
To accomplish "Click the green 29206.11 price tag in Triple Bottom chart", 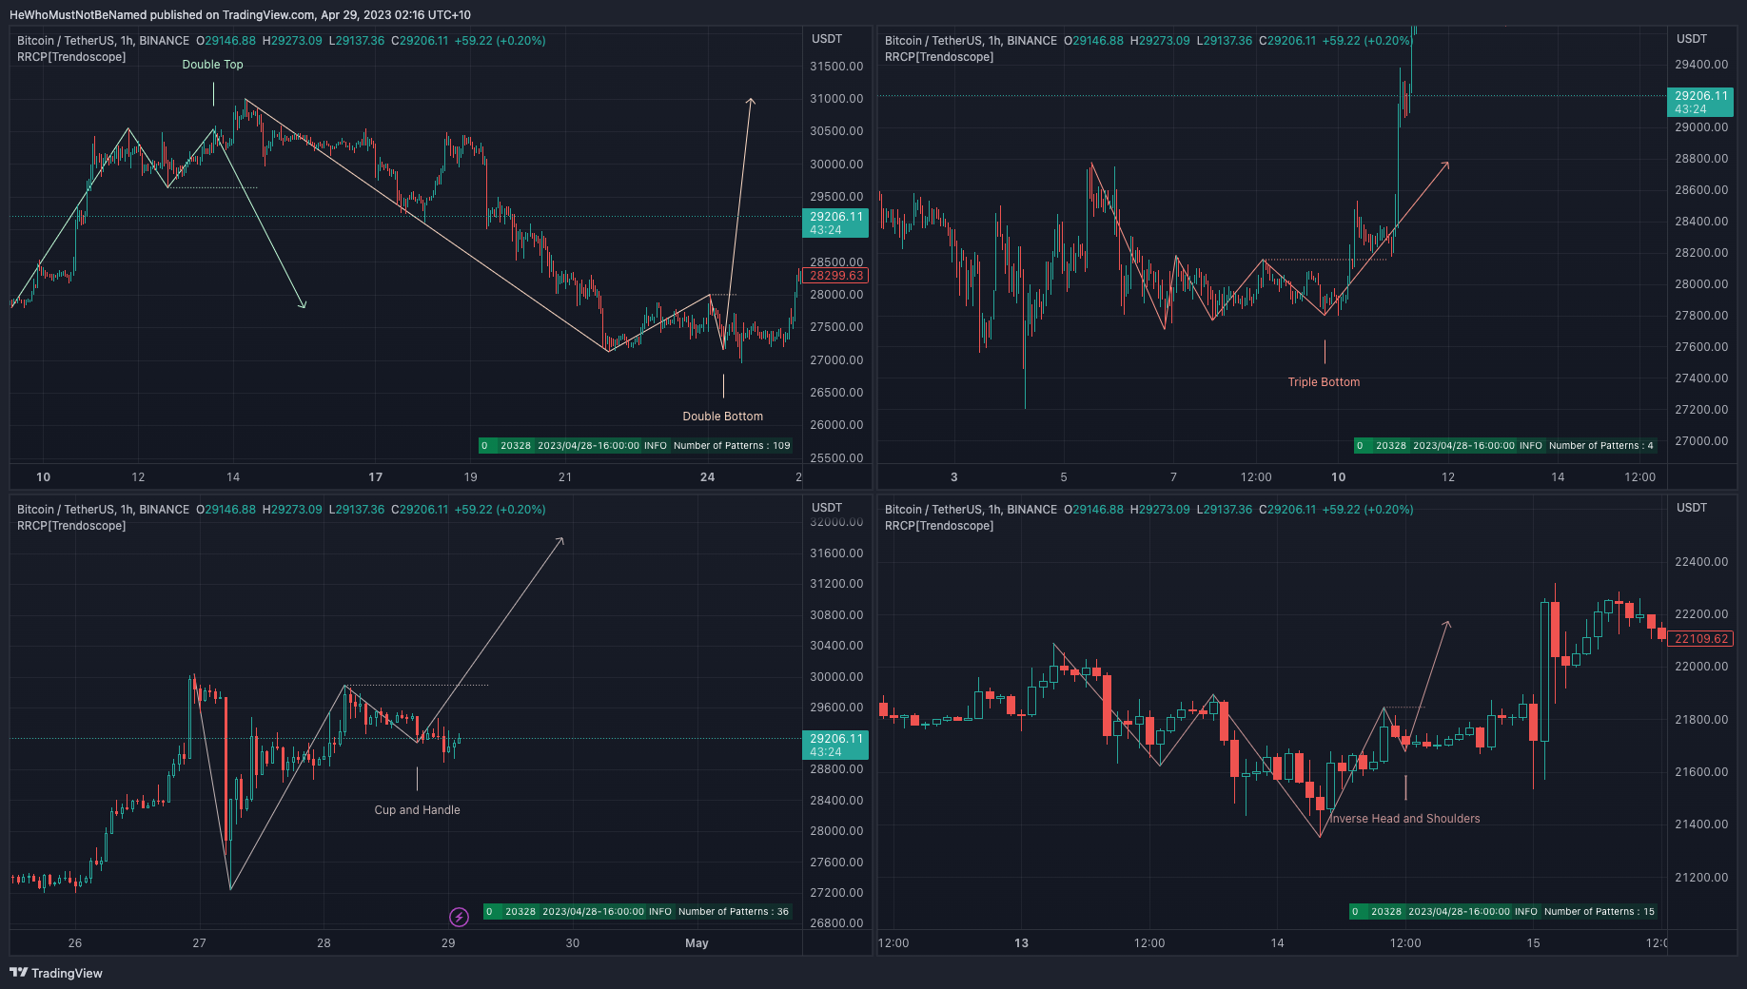I will click(x=1701, y=102).
